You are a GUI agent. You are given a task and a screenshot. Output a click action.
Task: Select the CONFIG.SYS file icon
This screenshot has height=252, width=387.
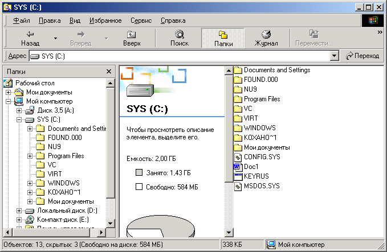238,157
